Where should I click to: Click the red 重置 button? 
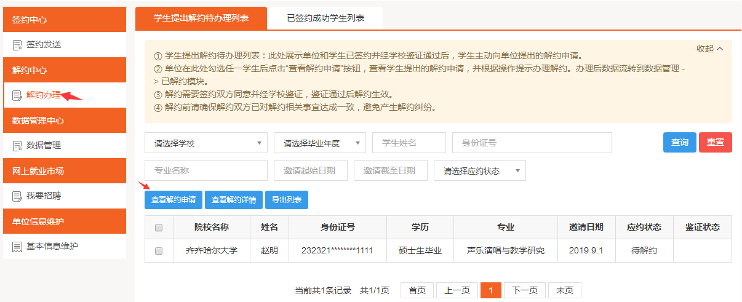pos(715,142)
